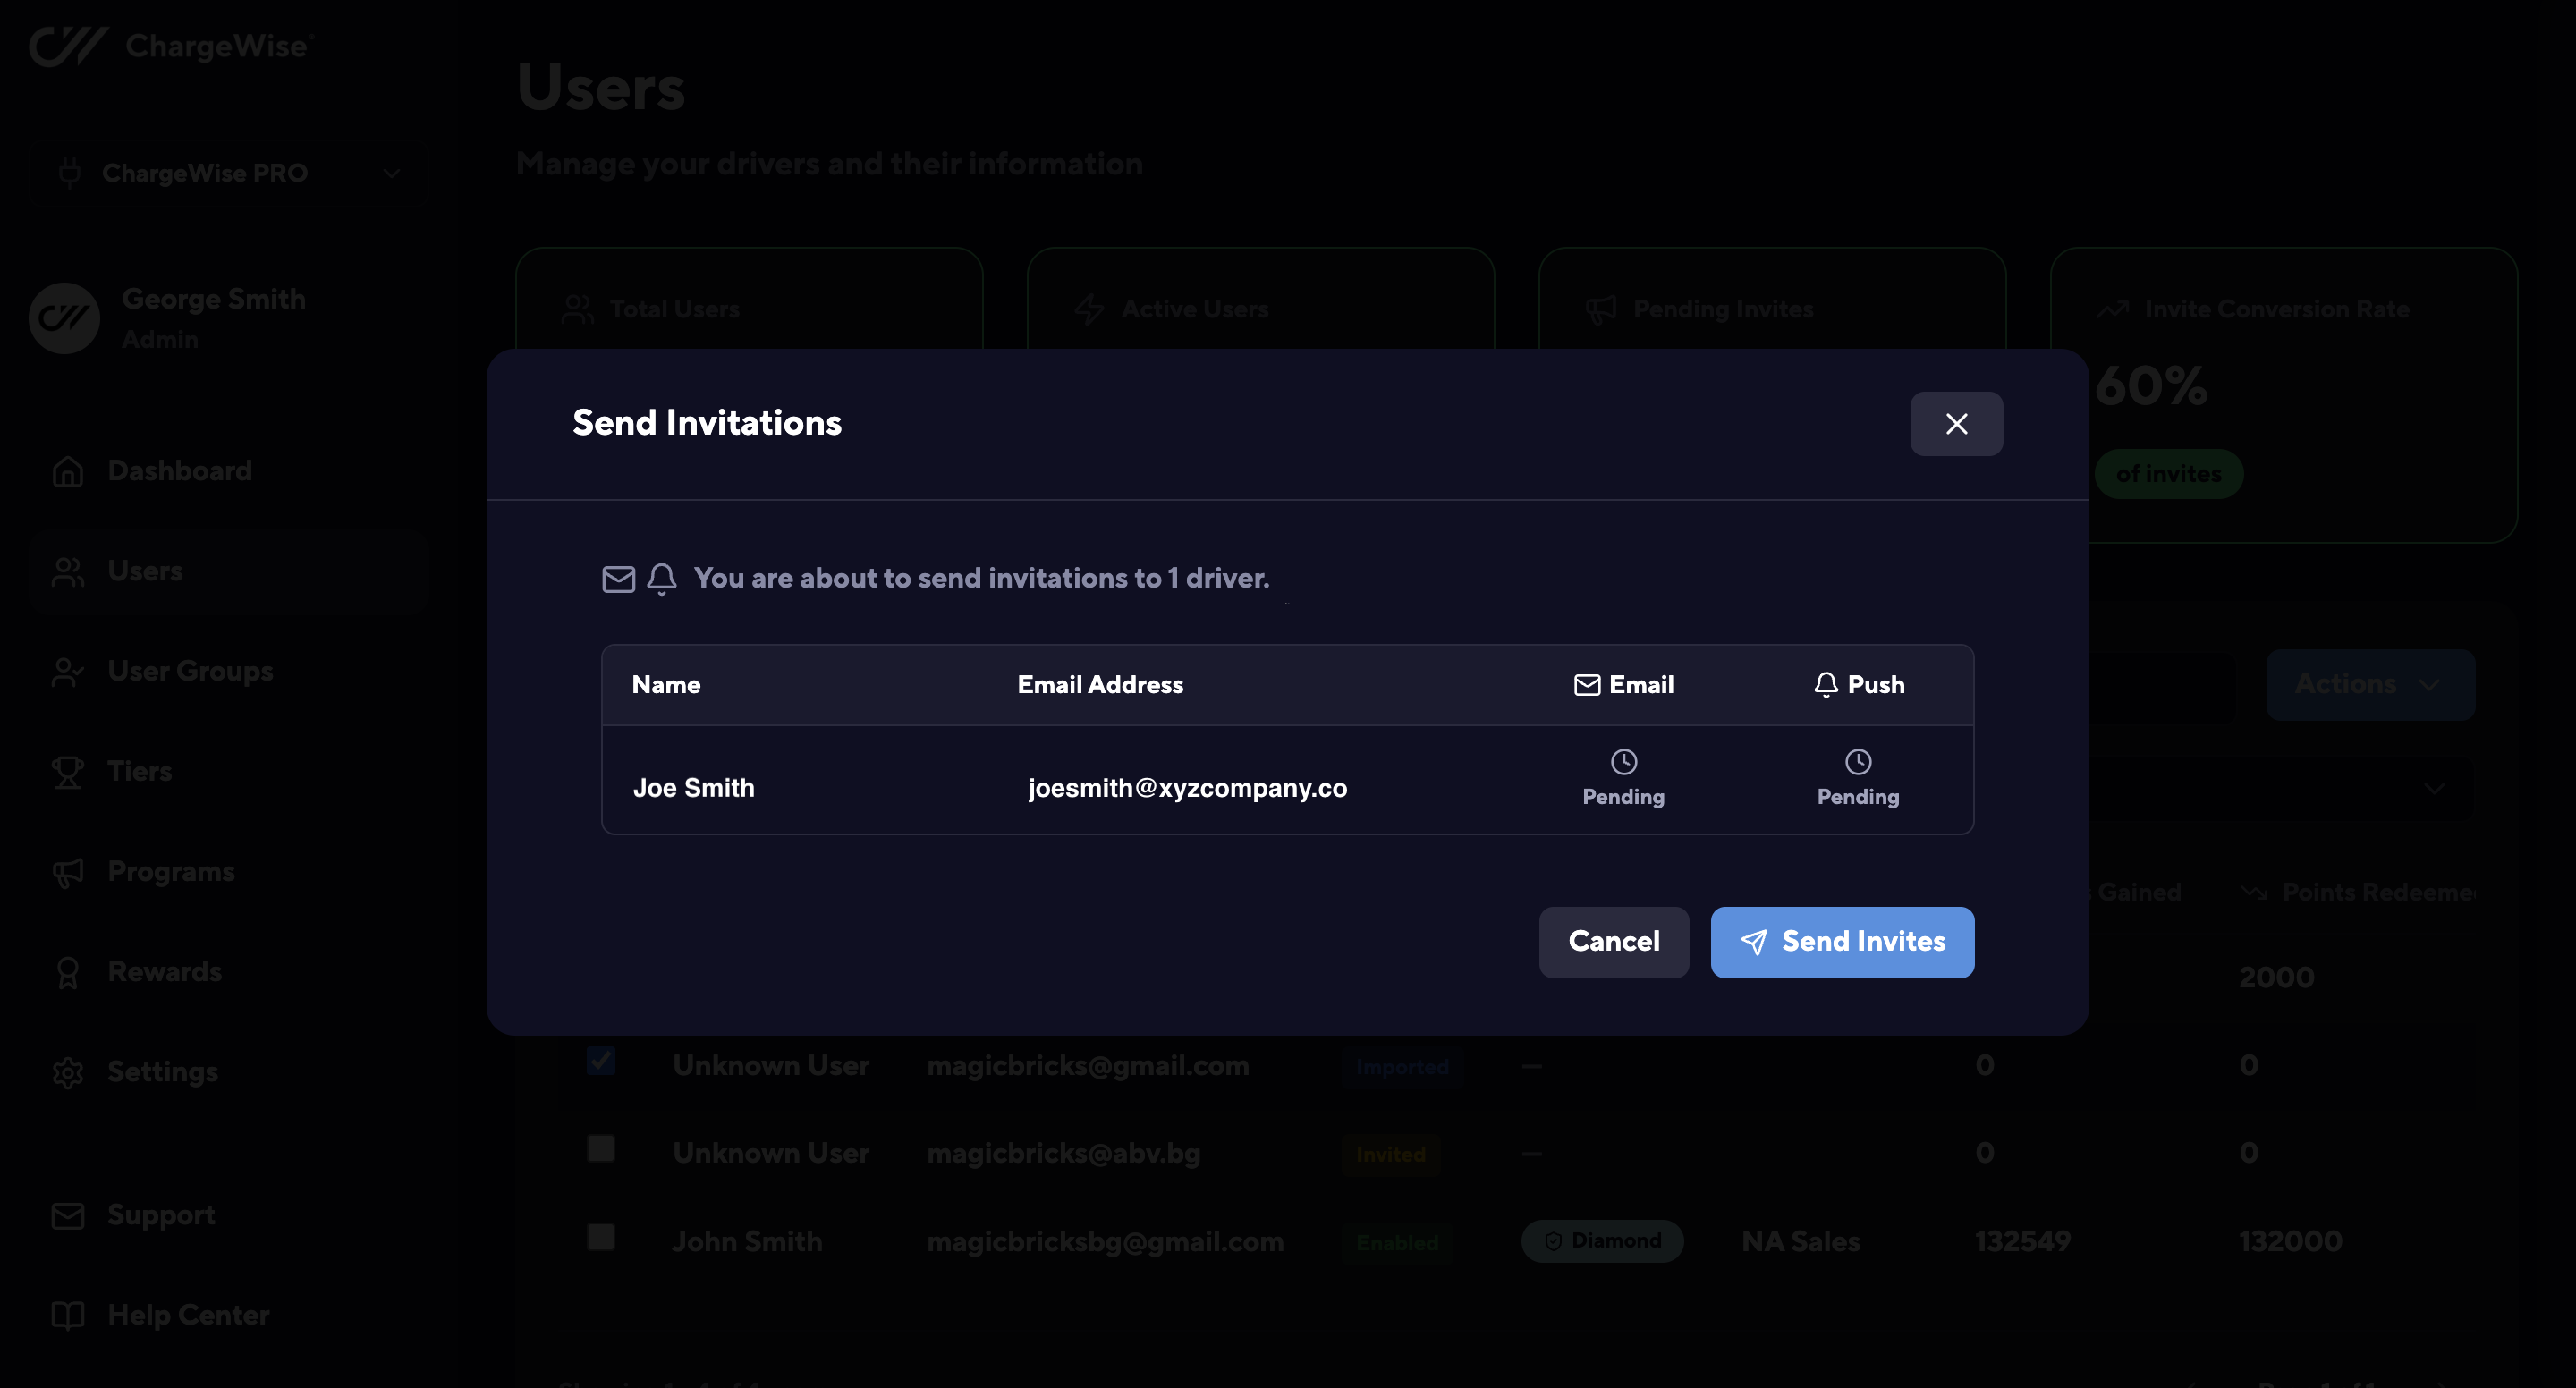Image resolution: width=2576 pixels, height=1388 pixels.
Task: Click the Tiers trophy icon
Action: [68, 772]
